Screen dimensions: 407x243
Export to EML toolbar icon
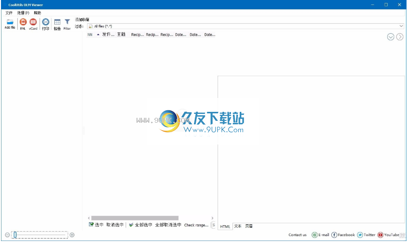click(23, 22)
